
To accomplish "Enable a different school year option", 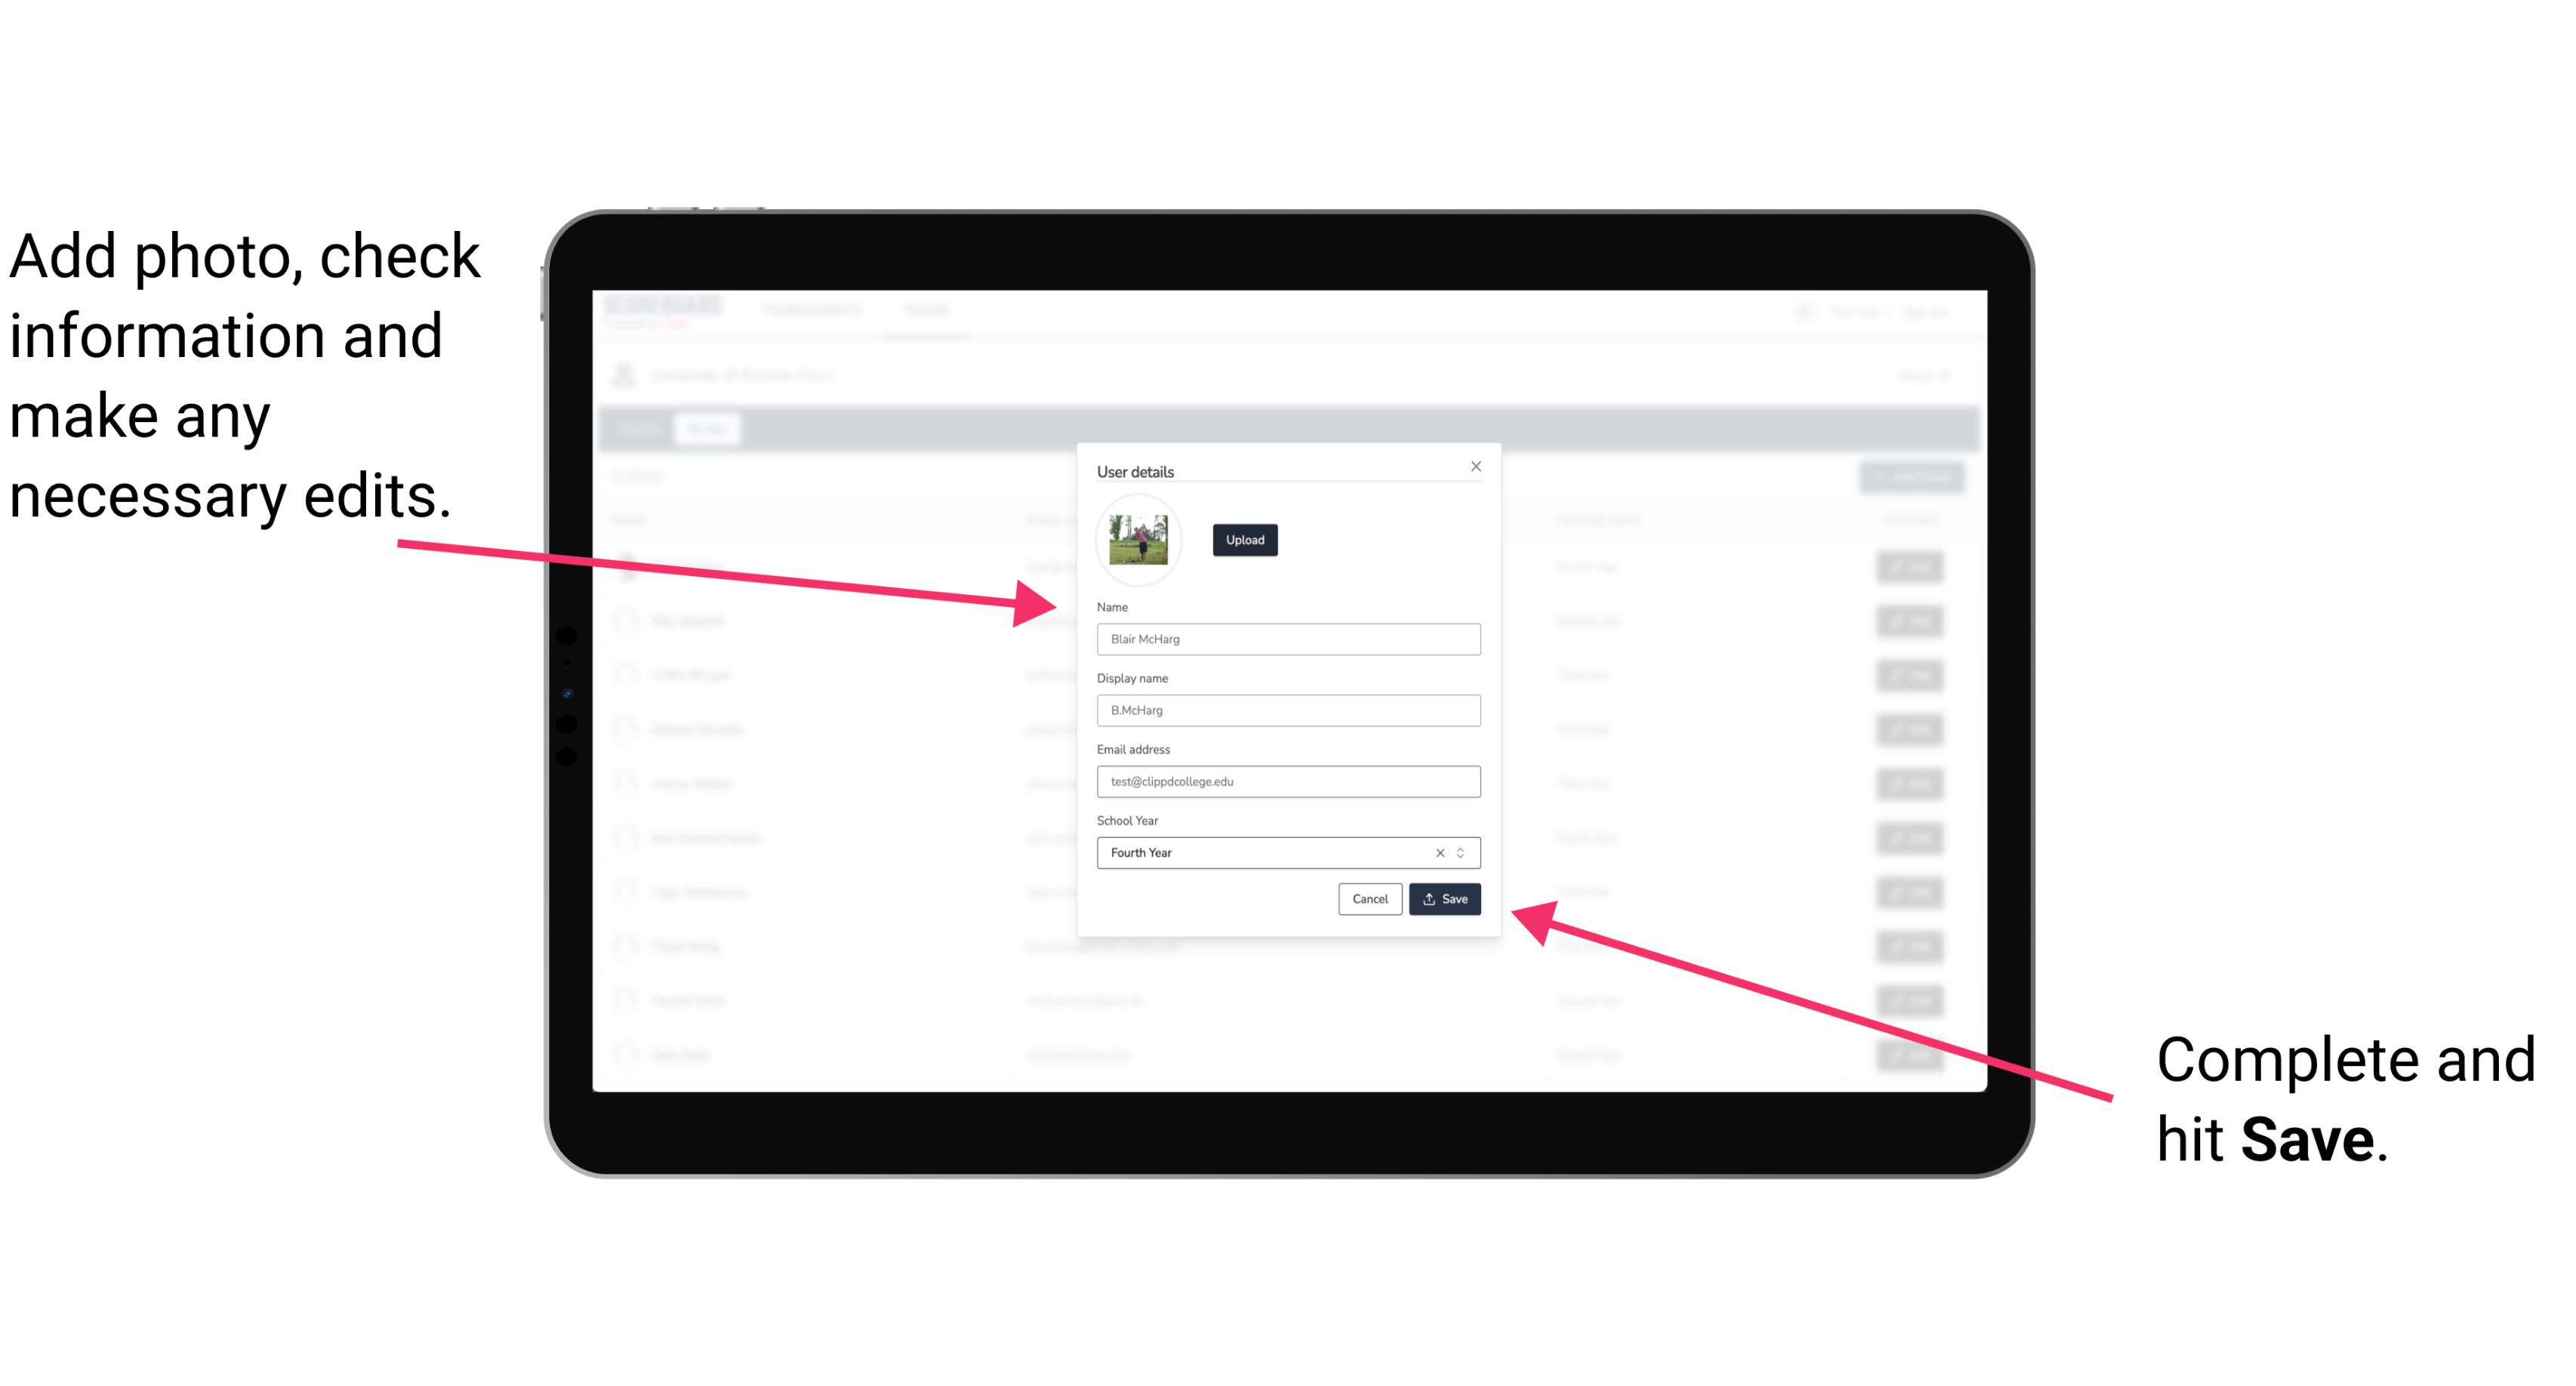I will 1463,850.
